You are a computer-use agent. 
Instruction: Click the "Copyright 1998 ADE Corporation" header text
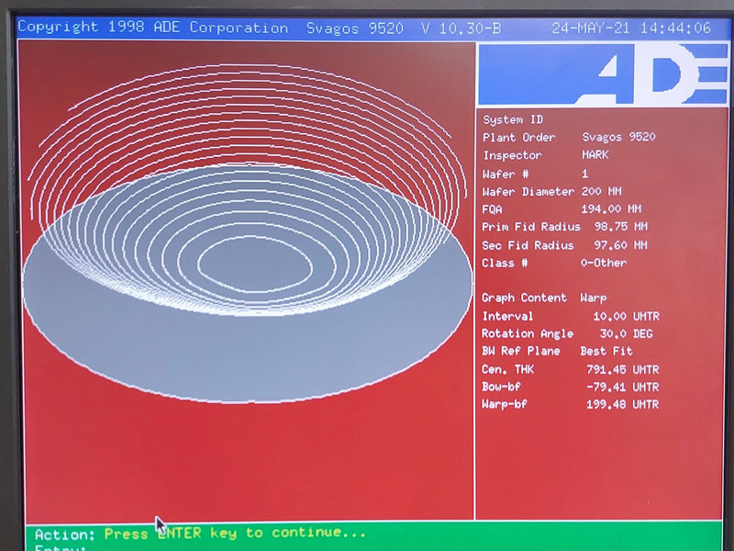pyautogui.click(x=152, y=28)
